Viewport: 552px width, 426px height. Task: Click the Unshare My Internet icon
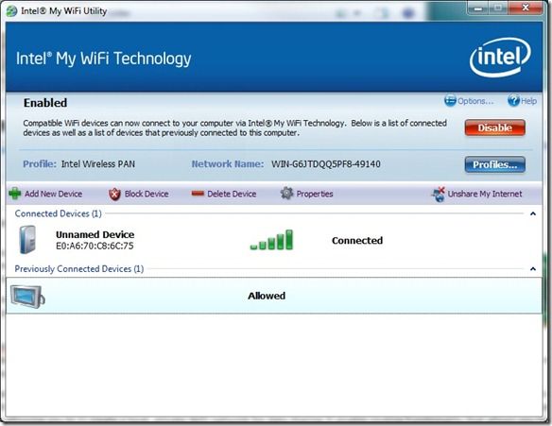(x=439, y=194)
